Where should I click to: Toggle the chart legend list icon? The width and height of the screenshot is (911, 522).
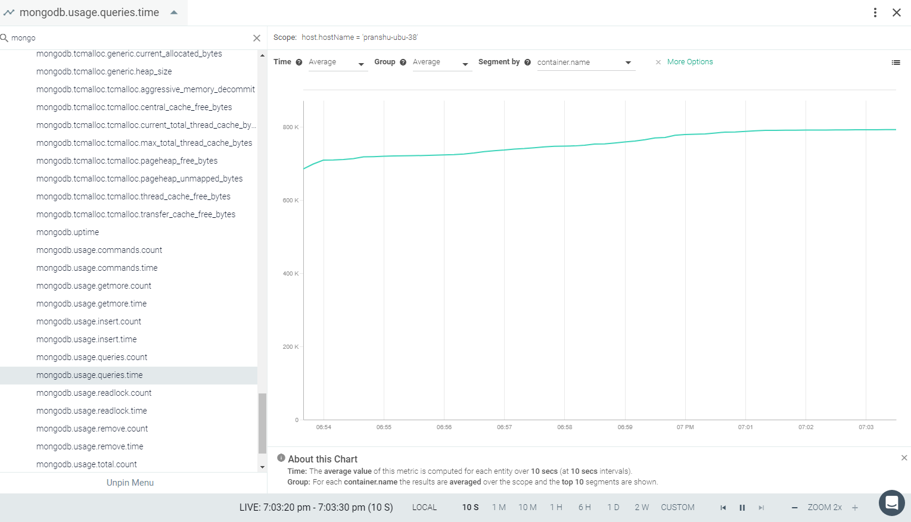click(896, 62)
